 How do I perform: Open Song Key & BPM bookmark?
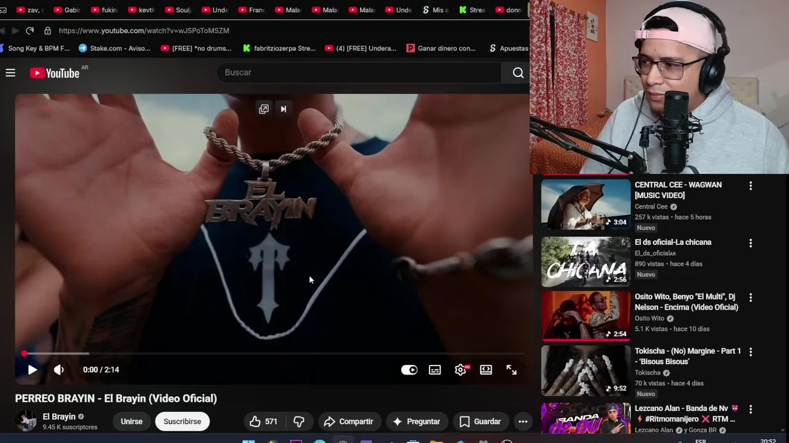[x=35, y=48]
